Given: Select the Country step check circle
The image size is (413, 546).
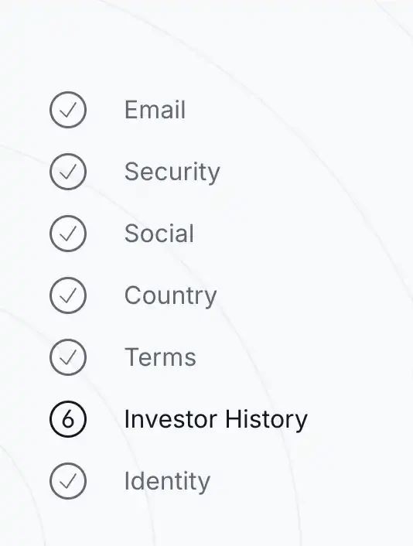Looking at the screenshot, I should click(68, 295).
